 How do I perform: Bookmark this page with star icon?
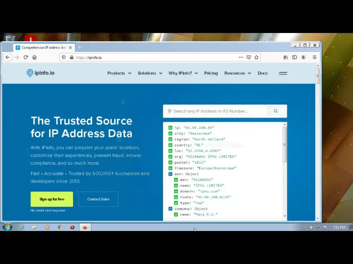tap(256, 57)
